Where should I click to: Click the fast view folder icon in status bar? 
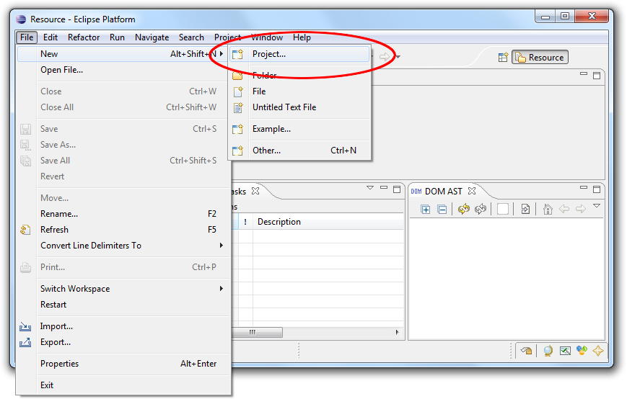coord(526,351)
